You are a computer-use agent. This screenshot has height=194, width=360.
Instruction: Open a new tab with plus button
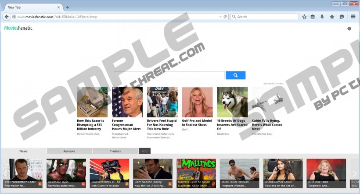click(68, 7)
